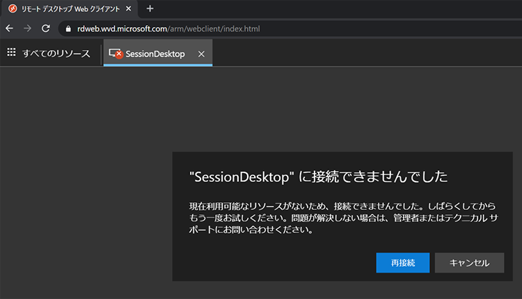The width and height of the screenshot is (522, 299).
Task: Close the SessionDesktop session tab
Action: coord(201,54)
